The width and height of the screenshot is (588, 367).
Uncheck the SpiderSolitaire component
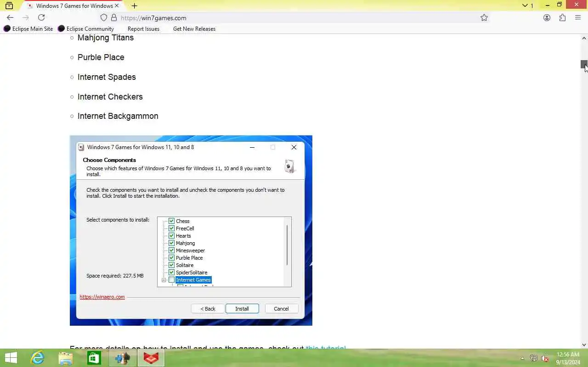click(171, 272)
